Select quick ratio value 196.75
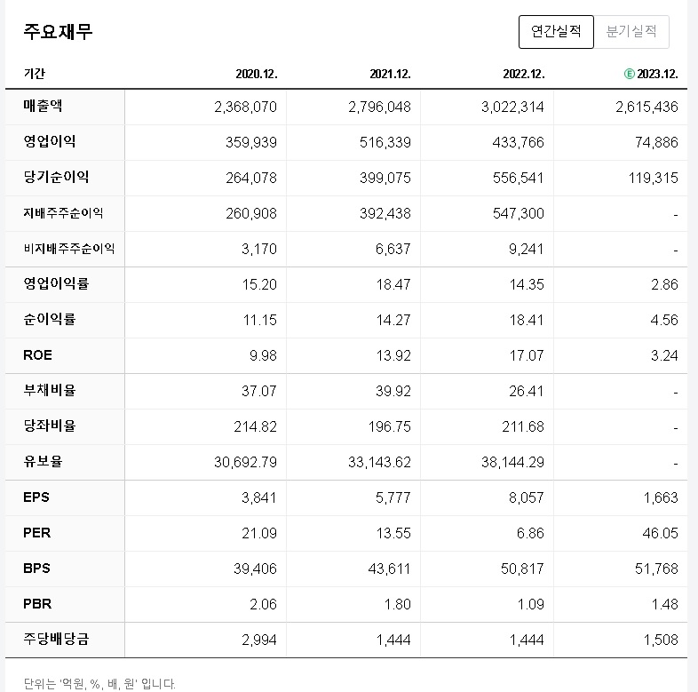This screenshot has width=698, height=692. click(390, 427)
